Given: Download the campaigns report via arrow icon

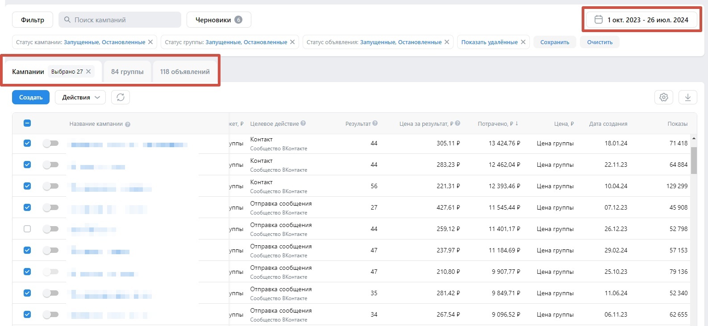Looking at the screenshot, I should click(x=688, y=97).
